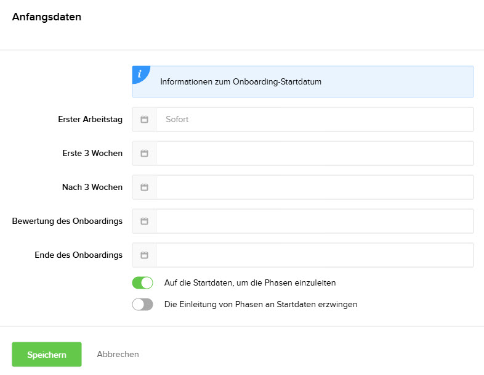Viewport: 484px width, 375px height.
Task: Focus the Ende des Onboardings date field
Action: [315, 255]
